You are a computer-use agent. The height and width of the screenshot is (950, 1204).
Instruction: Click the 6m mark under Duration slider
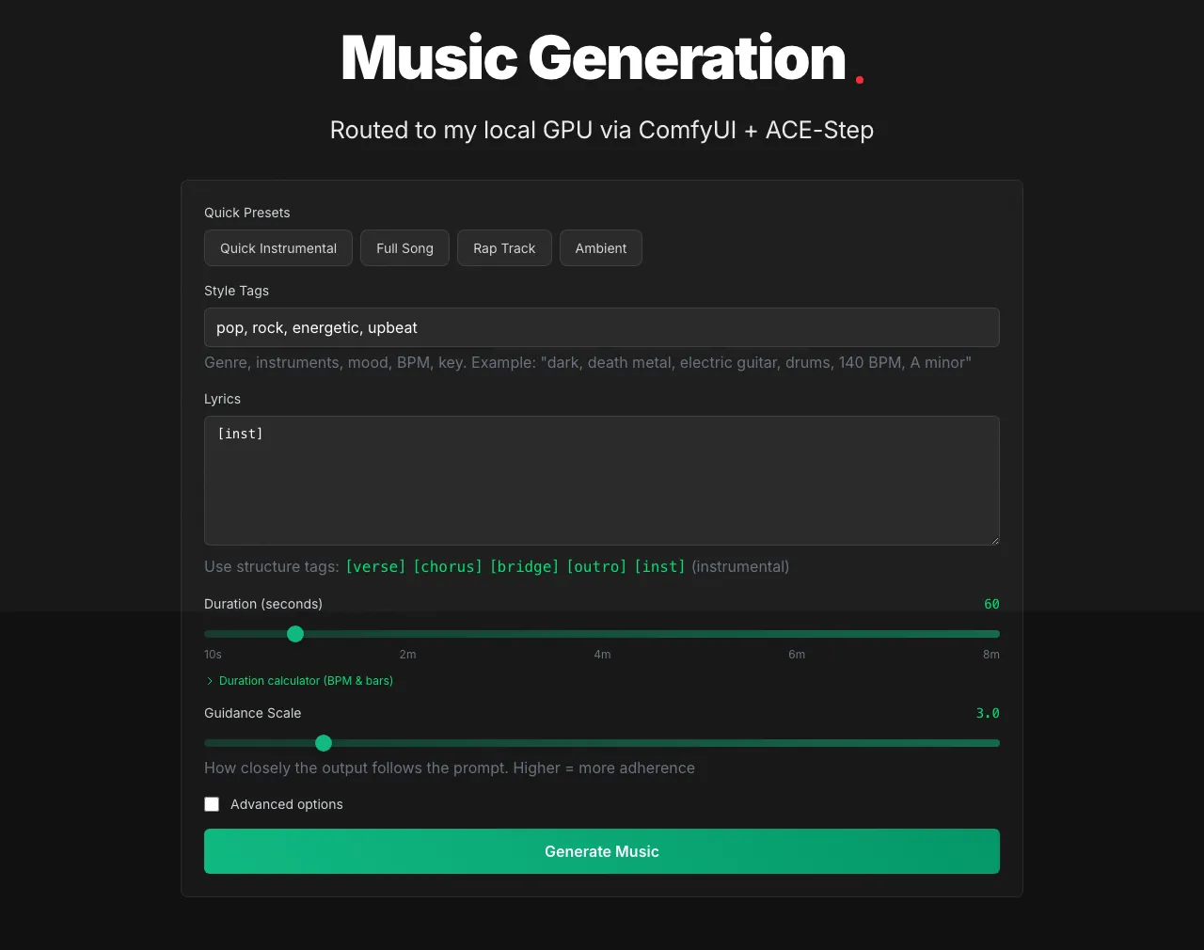click(x=797, y=655)
